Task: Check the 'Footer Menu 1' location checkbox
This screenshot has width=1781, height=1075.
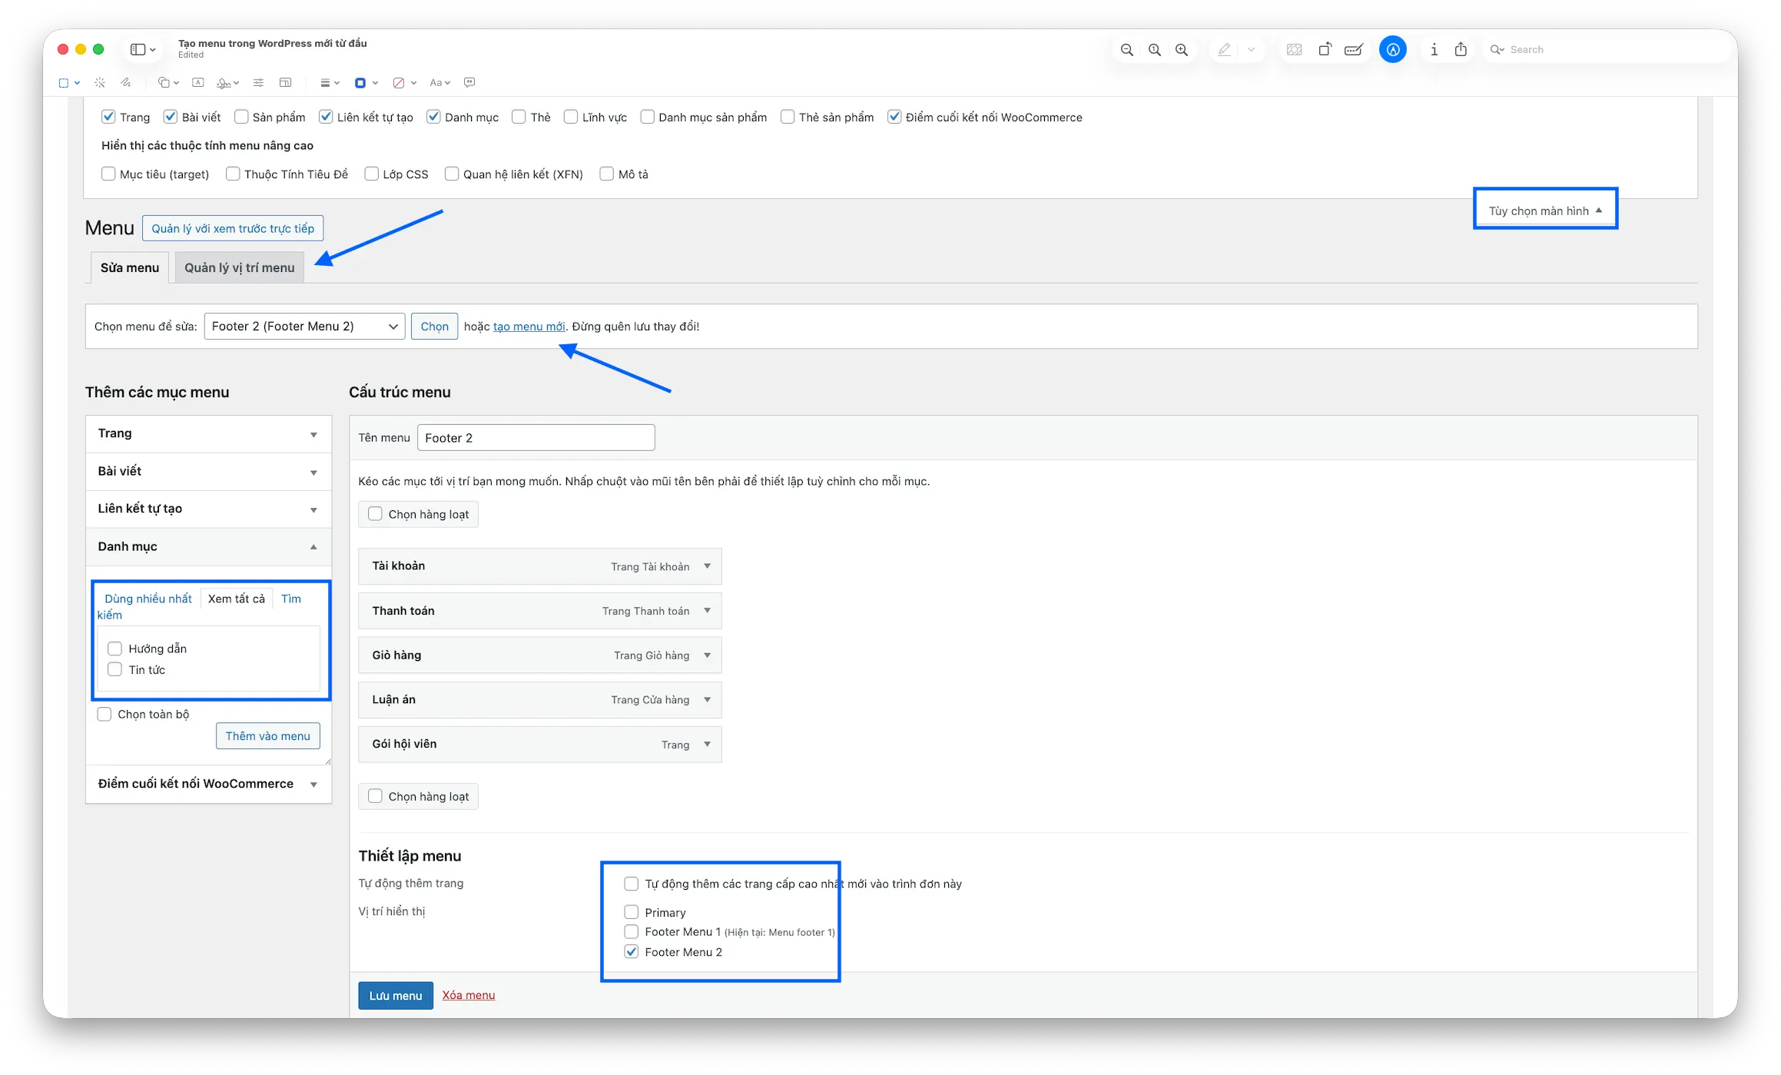Action: (x=632, y=931)
